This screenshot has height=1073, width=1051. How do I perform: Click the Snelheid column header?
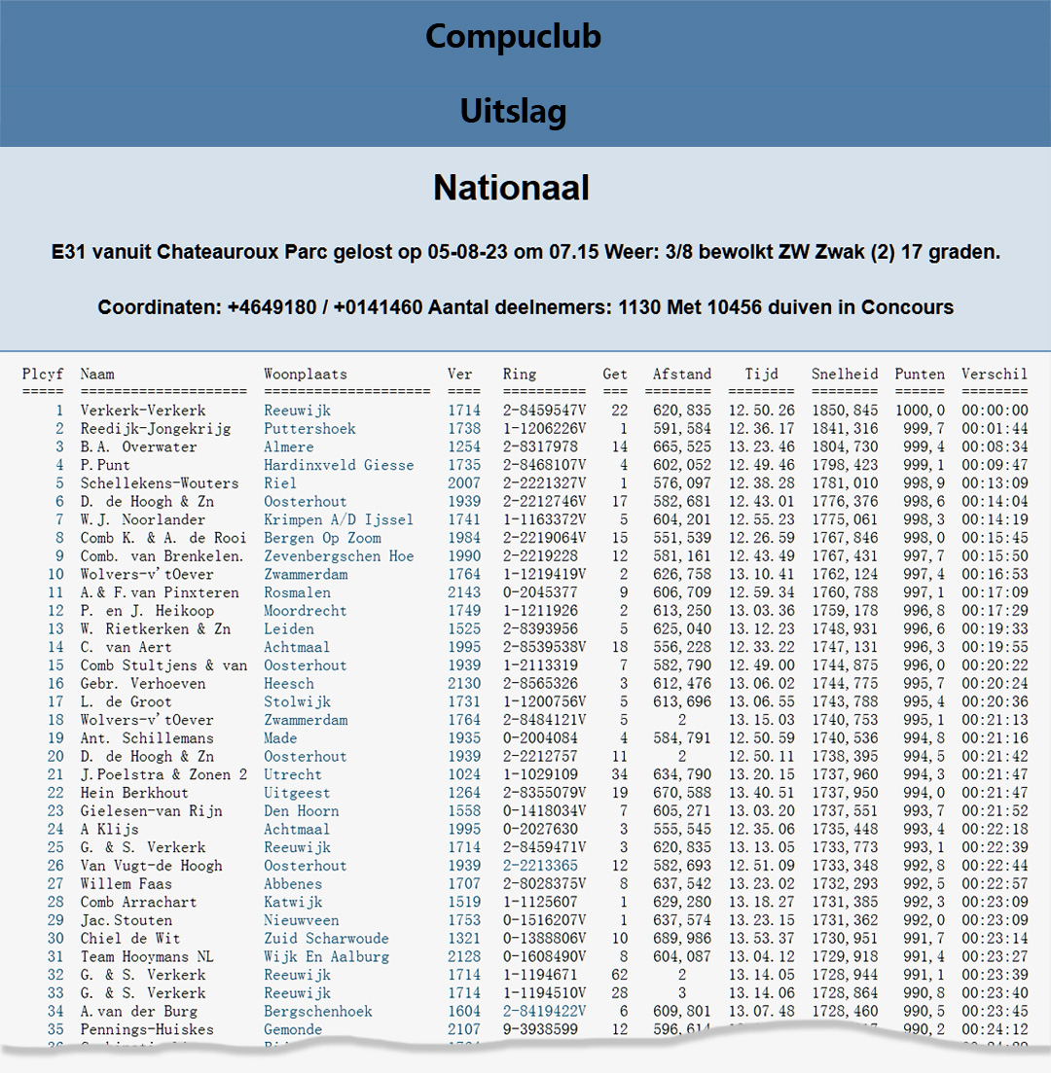pos(844,375)
